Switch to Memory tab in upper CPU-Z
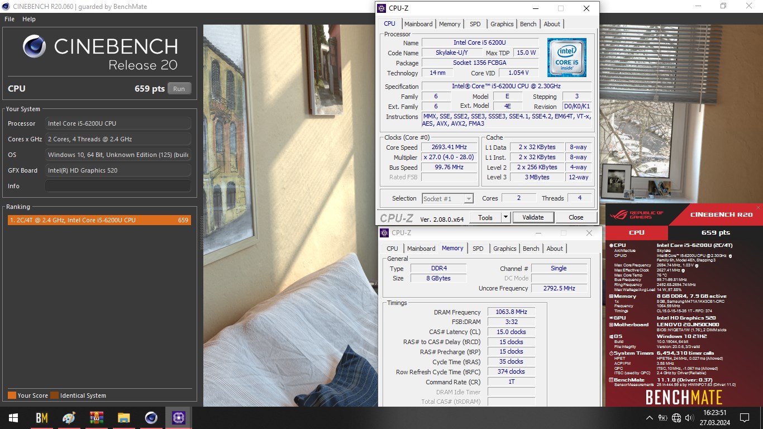 pos(450,24)
